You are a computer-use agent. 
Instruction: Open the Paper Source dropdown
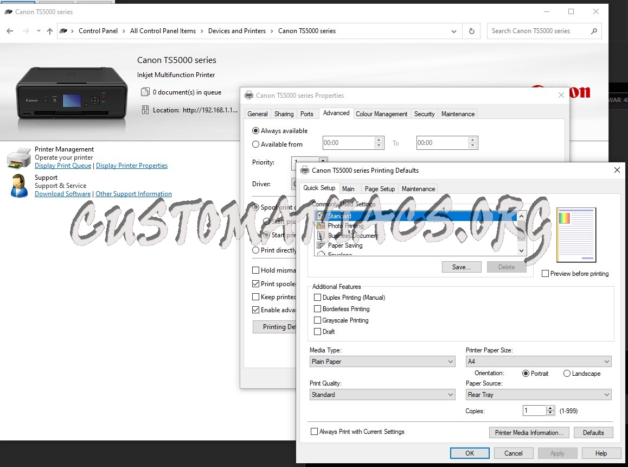click(x=539, y=395)
